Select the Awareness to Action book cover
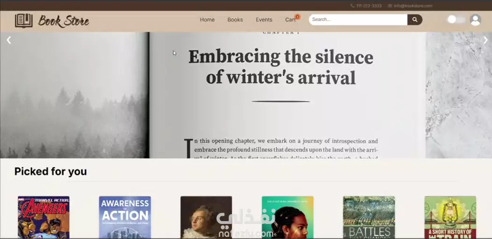Screen dimensions: 492x239 [x=125, y=217]
